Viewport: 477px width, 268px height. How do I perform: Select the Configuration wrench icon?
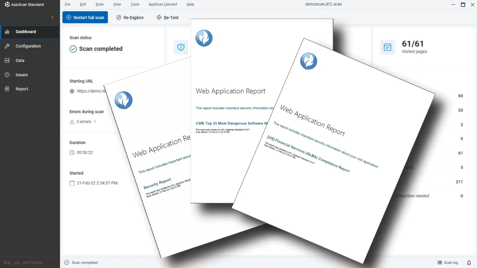click(x=7, y=46)
